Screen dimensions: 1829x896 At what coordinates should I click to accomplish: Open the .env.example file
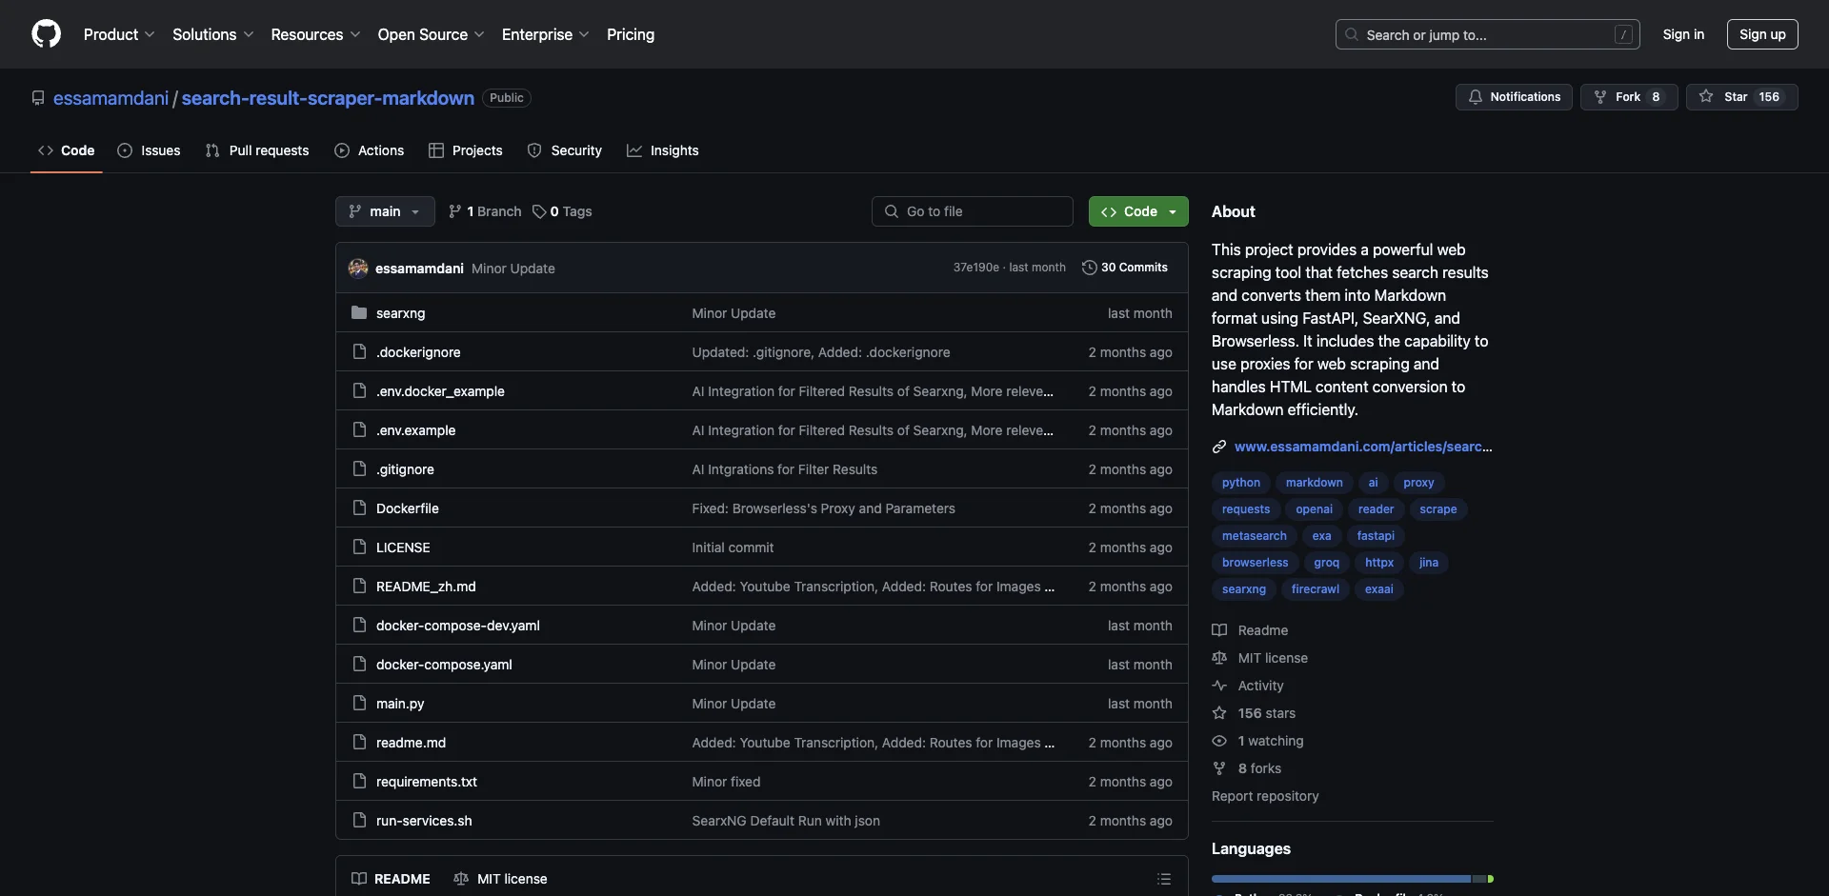tap(416, 430)
